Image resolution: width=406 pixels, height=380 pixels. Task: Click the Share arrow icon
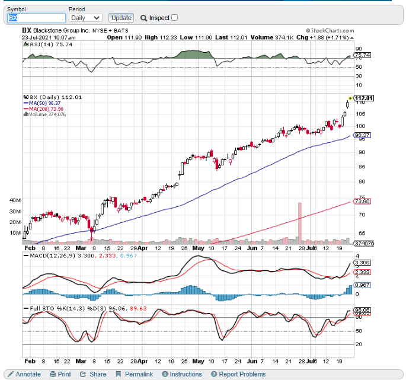click(x=83, y=374)
